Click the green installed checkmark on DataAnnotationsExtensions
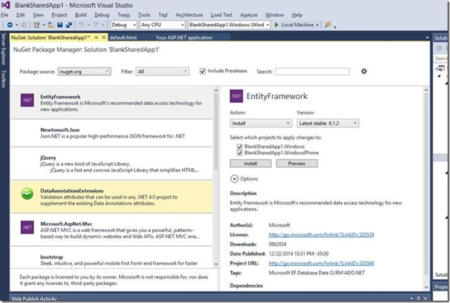The width and height of the screenshot is (450, 303). pyautogui.click(x=27, y=194)
